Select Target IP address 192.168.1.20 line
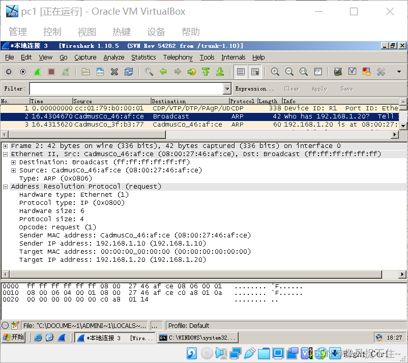Screen dimensions: 408x363 point(112,259)
